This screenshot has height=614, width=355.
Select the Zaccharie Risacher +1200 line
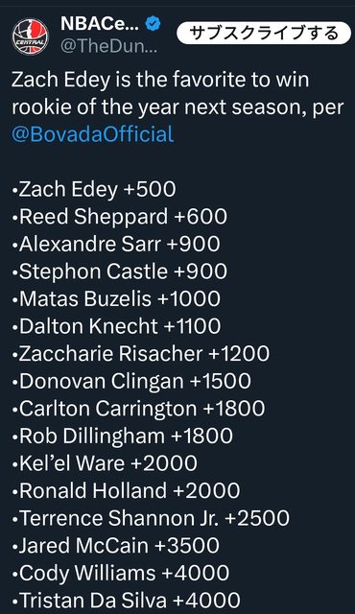(x=141, y=354)
